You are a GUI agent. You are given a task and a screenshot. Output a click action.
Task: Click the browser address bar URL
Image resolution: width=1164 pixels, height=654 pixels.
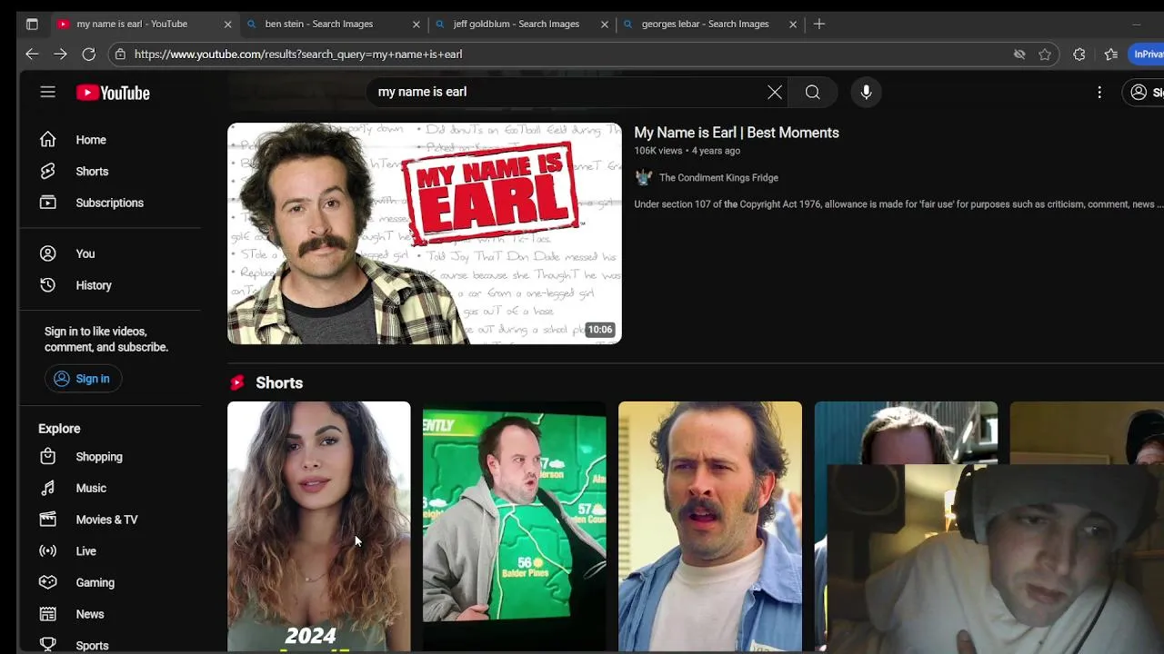298,54
